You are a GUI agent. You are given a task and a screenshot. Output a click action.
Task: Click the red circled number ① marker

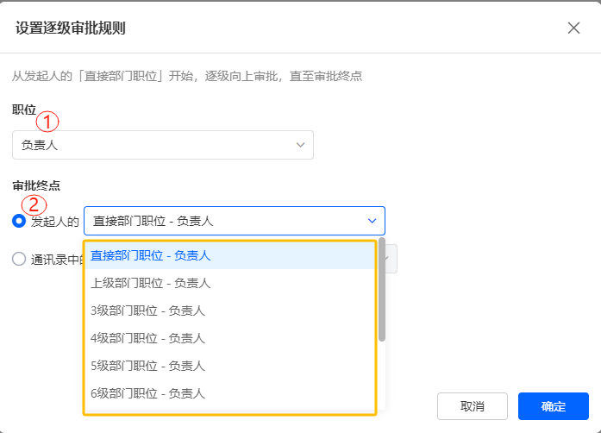click(53, 122)
